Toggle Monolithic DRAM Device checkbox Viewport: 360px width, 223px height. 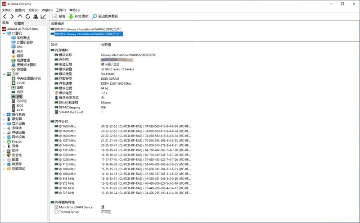tap(57, 207)
